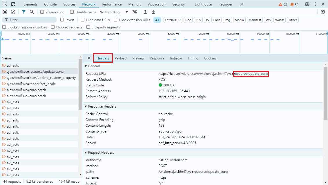The width and height of the screenshot is (328, 185).
Task: Open network conditions wifi icon
Action: [x=135, y=12]
